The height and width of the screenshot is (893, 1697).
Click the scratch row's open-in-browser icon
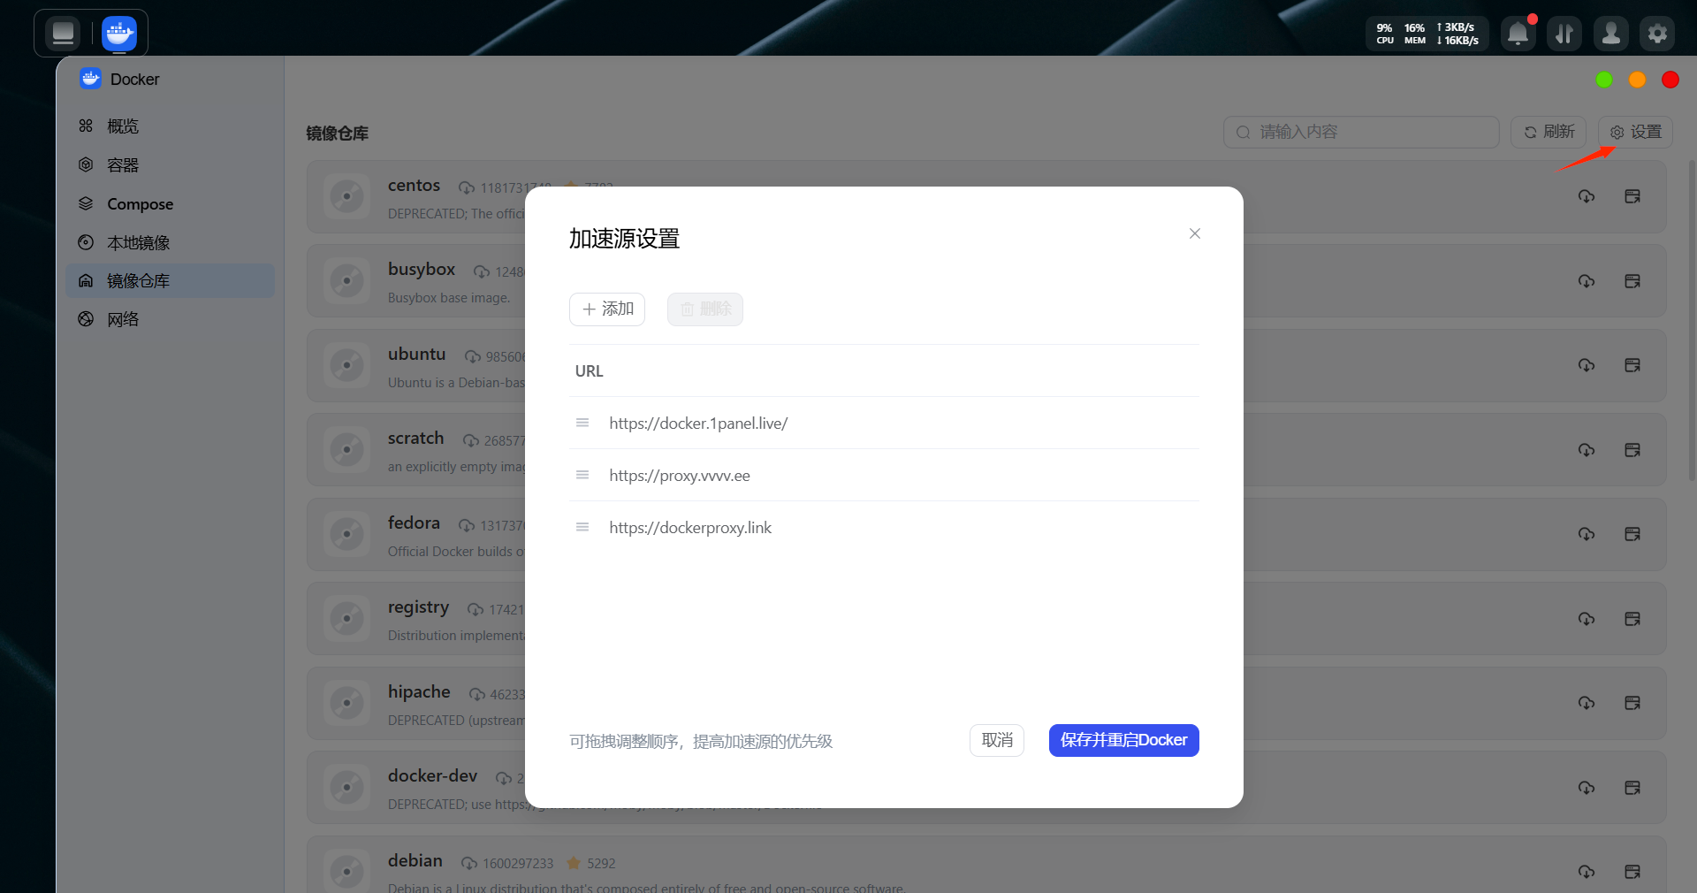pos(1632,450)
